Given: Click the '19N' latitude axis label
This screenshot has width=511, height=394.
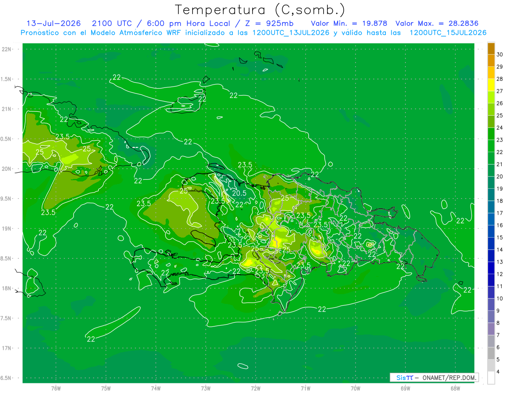Looking at the screenshot, I should point(7,229).
